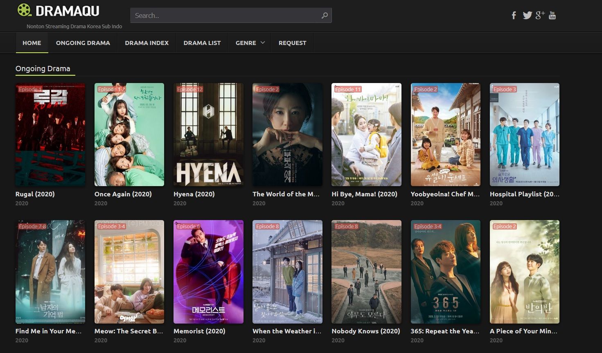This screenshot has height=353, width=602.
Task: Click the Episode 11 badge on Hi Bye, Mama!
Action: tap(348, 89)
